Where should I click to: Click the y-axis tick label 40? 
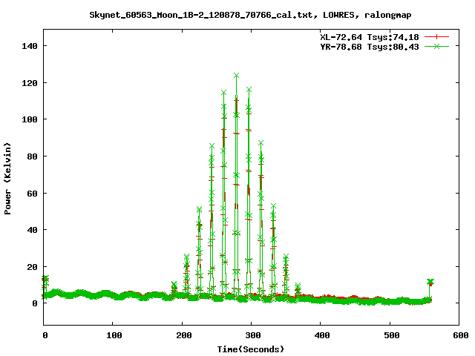[x=33, y=230]
